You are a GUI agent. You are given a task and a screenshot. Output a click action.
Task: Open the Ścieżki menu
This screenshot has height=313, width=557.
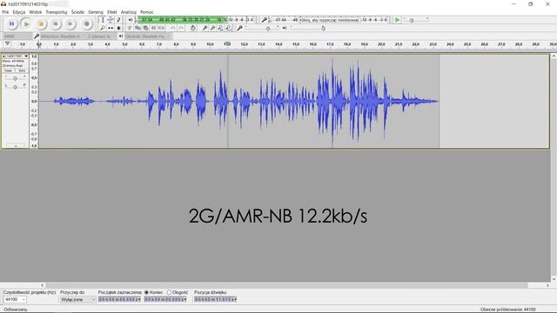[77, 12]
